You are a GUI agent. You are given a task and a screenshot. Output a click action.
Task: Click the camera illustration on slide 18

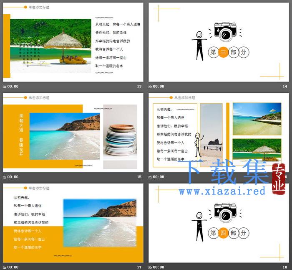point(225,212)
